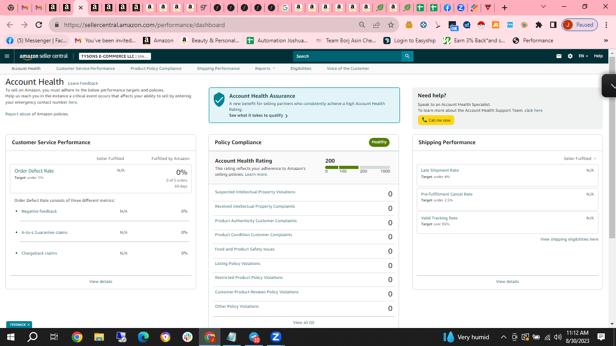Open a new browser tab

(505, 8)
